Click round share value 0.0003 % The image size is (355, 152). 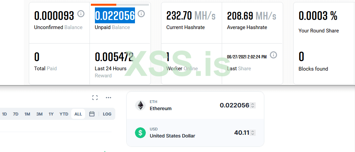click(x=318, y=16)
